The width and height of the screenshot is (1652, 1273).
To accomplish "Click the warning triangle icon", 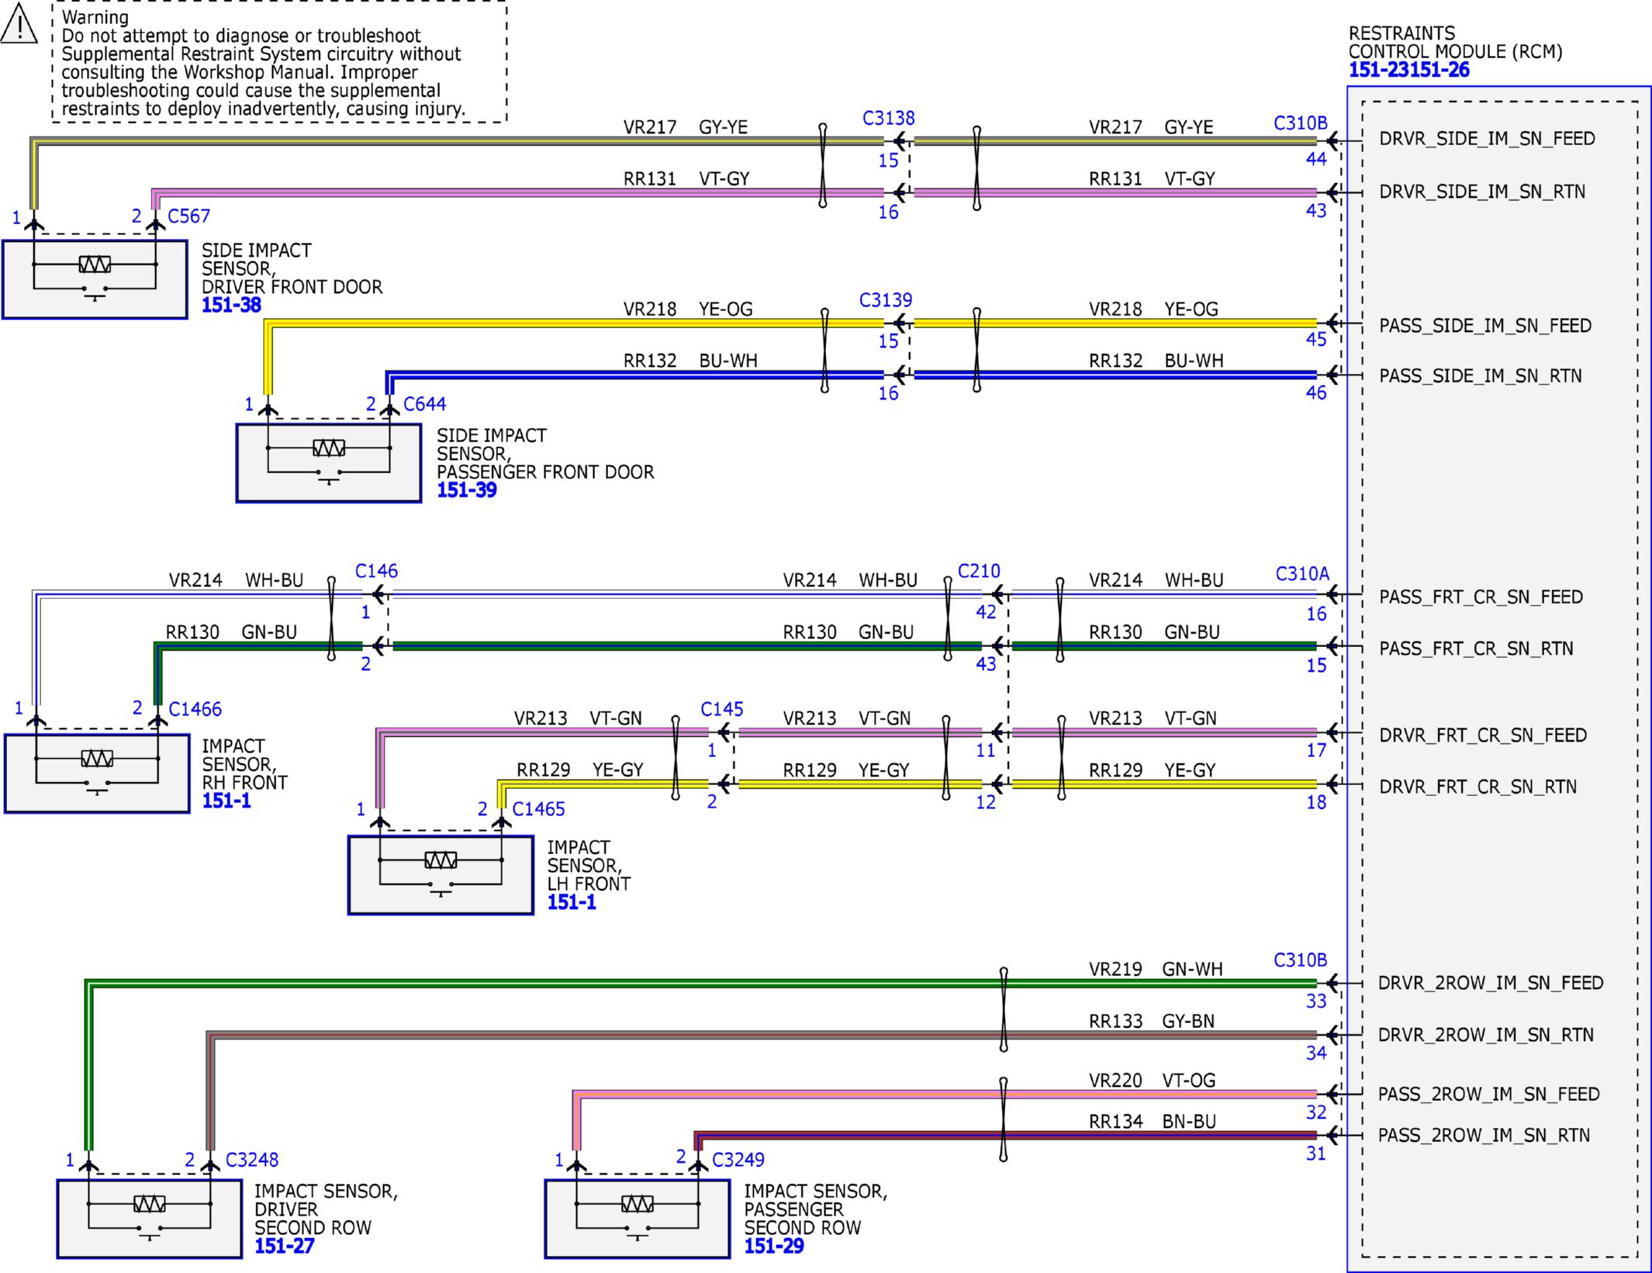I will tap(19, 22).
